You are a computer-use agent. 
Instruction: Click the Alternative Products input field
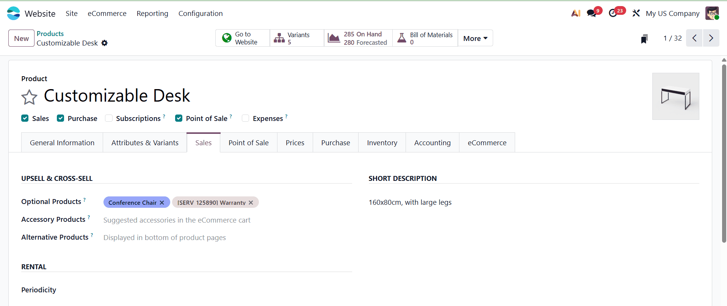(227, 237)
